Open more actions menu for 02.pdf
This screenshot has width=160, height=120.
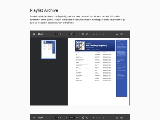point(126,118)
